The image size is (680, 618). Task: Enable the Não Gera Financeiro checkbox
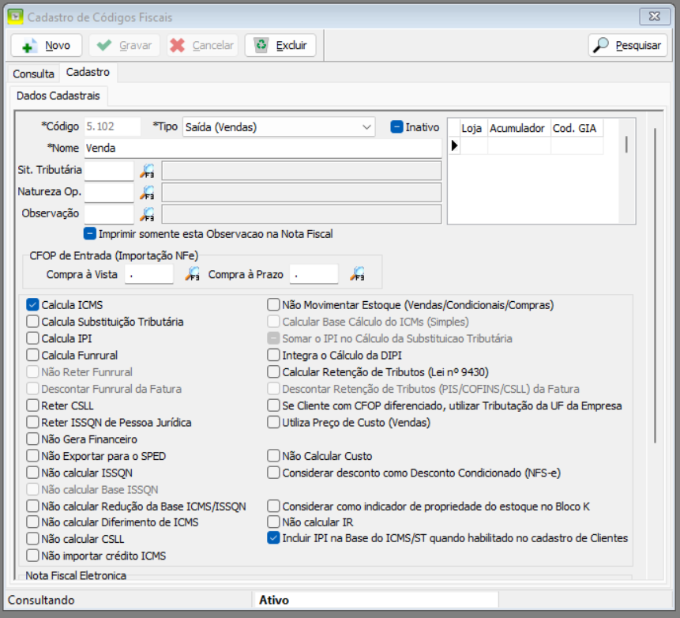(32, 439)
